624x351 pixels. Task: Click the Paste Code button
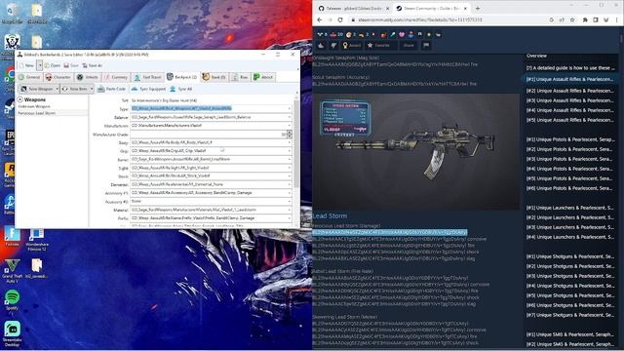click(111, 89)
